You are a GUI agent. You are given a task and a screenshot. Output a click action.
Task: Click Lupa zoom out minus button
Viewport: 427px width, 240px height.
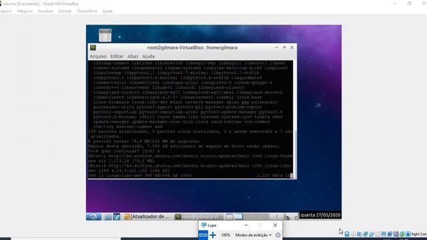203,235
